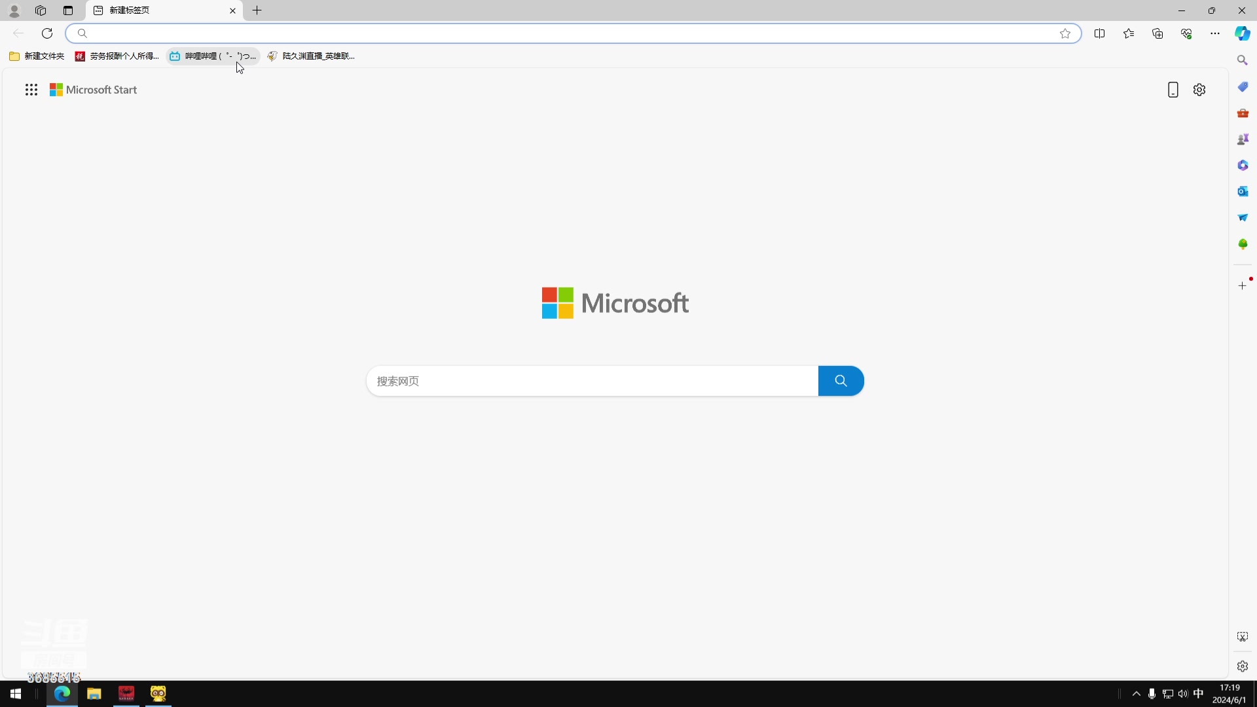The height and width of the screenshot is (707, 1257).
Task: Click the browser back arrow
Action: 18,33
